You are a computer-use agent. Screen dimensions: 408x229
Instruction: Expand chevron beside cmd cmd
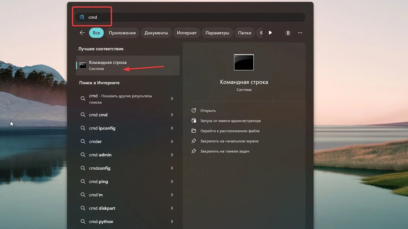172,115
